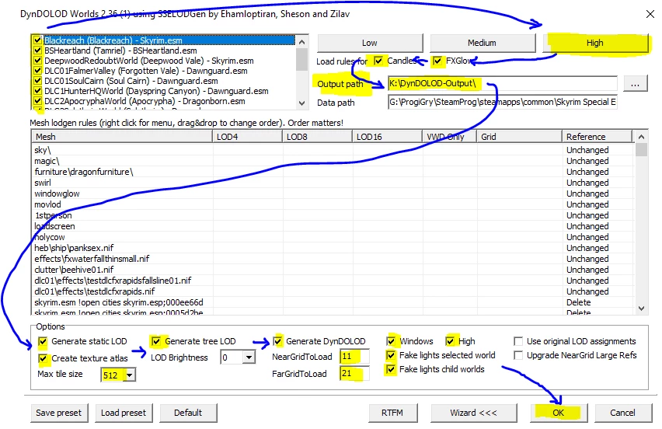Screen dimensions: 662x429
Task: Select dlc01\effects\testdlcfxrapids.nif rule row
Action: point(333,291)
